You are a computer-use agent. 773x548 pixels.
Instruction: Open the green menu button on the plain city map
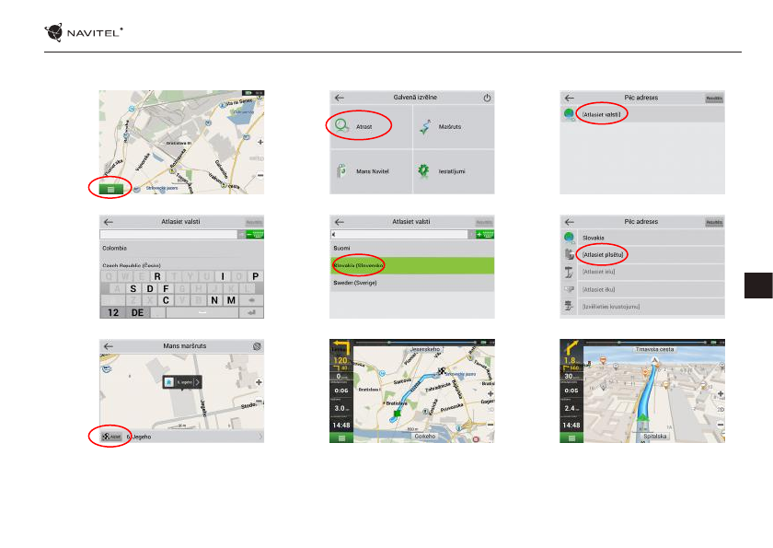[110, 189]
